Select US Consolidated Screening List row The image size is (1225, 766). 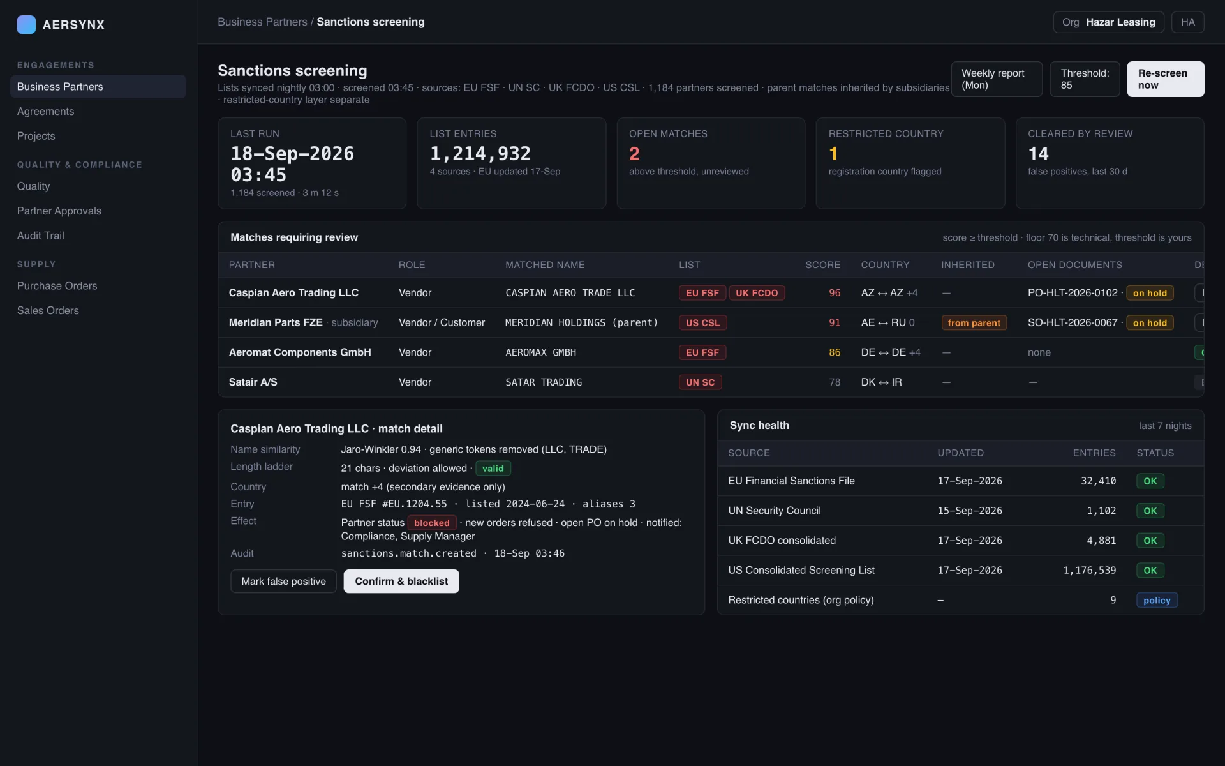[x=960, y=570]
